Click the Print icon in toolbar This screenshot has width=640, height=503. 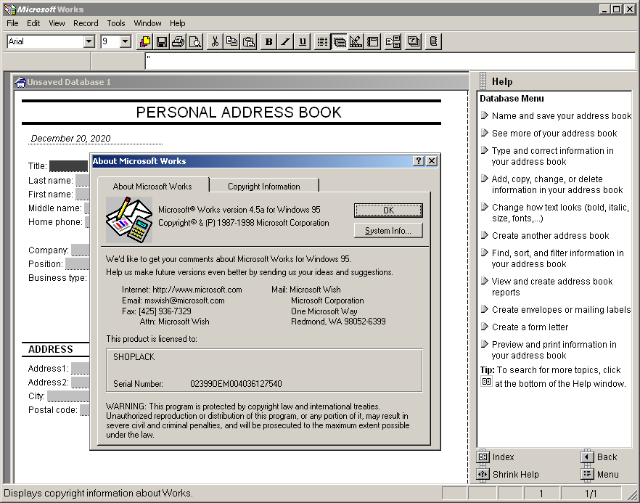coord(179,41)
